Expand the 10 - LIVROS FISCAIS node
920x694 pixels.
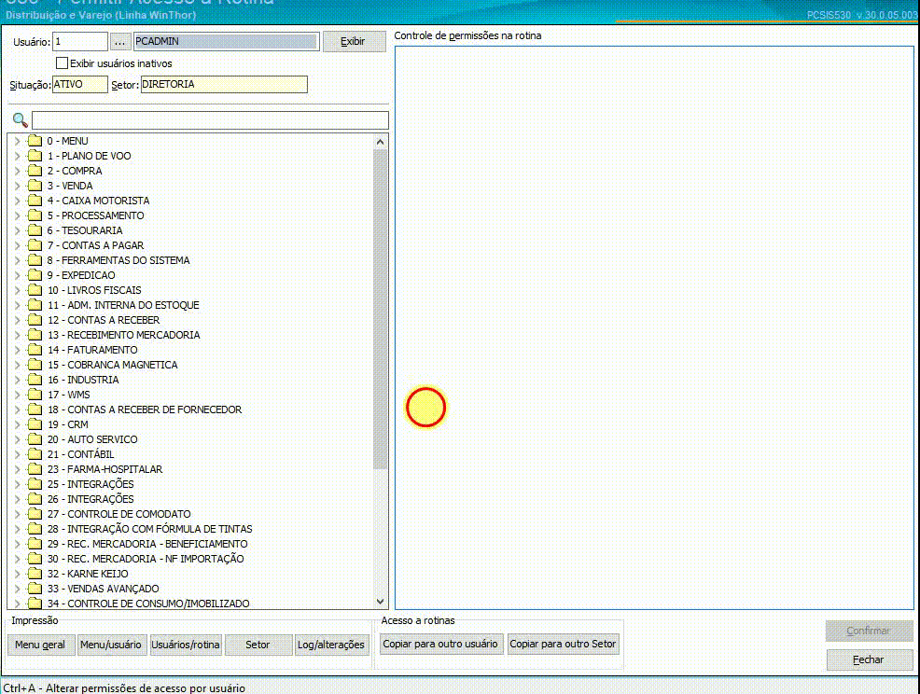click(x=17, y=290)
